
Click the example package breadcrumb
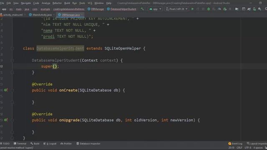[45, 9]
